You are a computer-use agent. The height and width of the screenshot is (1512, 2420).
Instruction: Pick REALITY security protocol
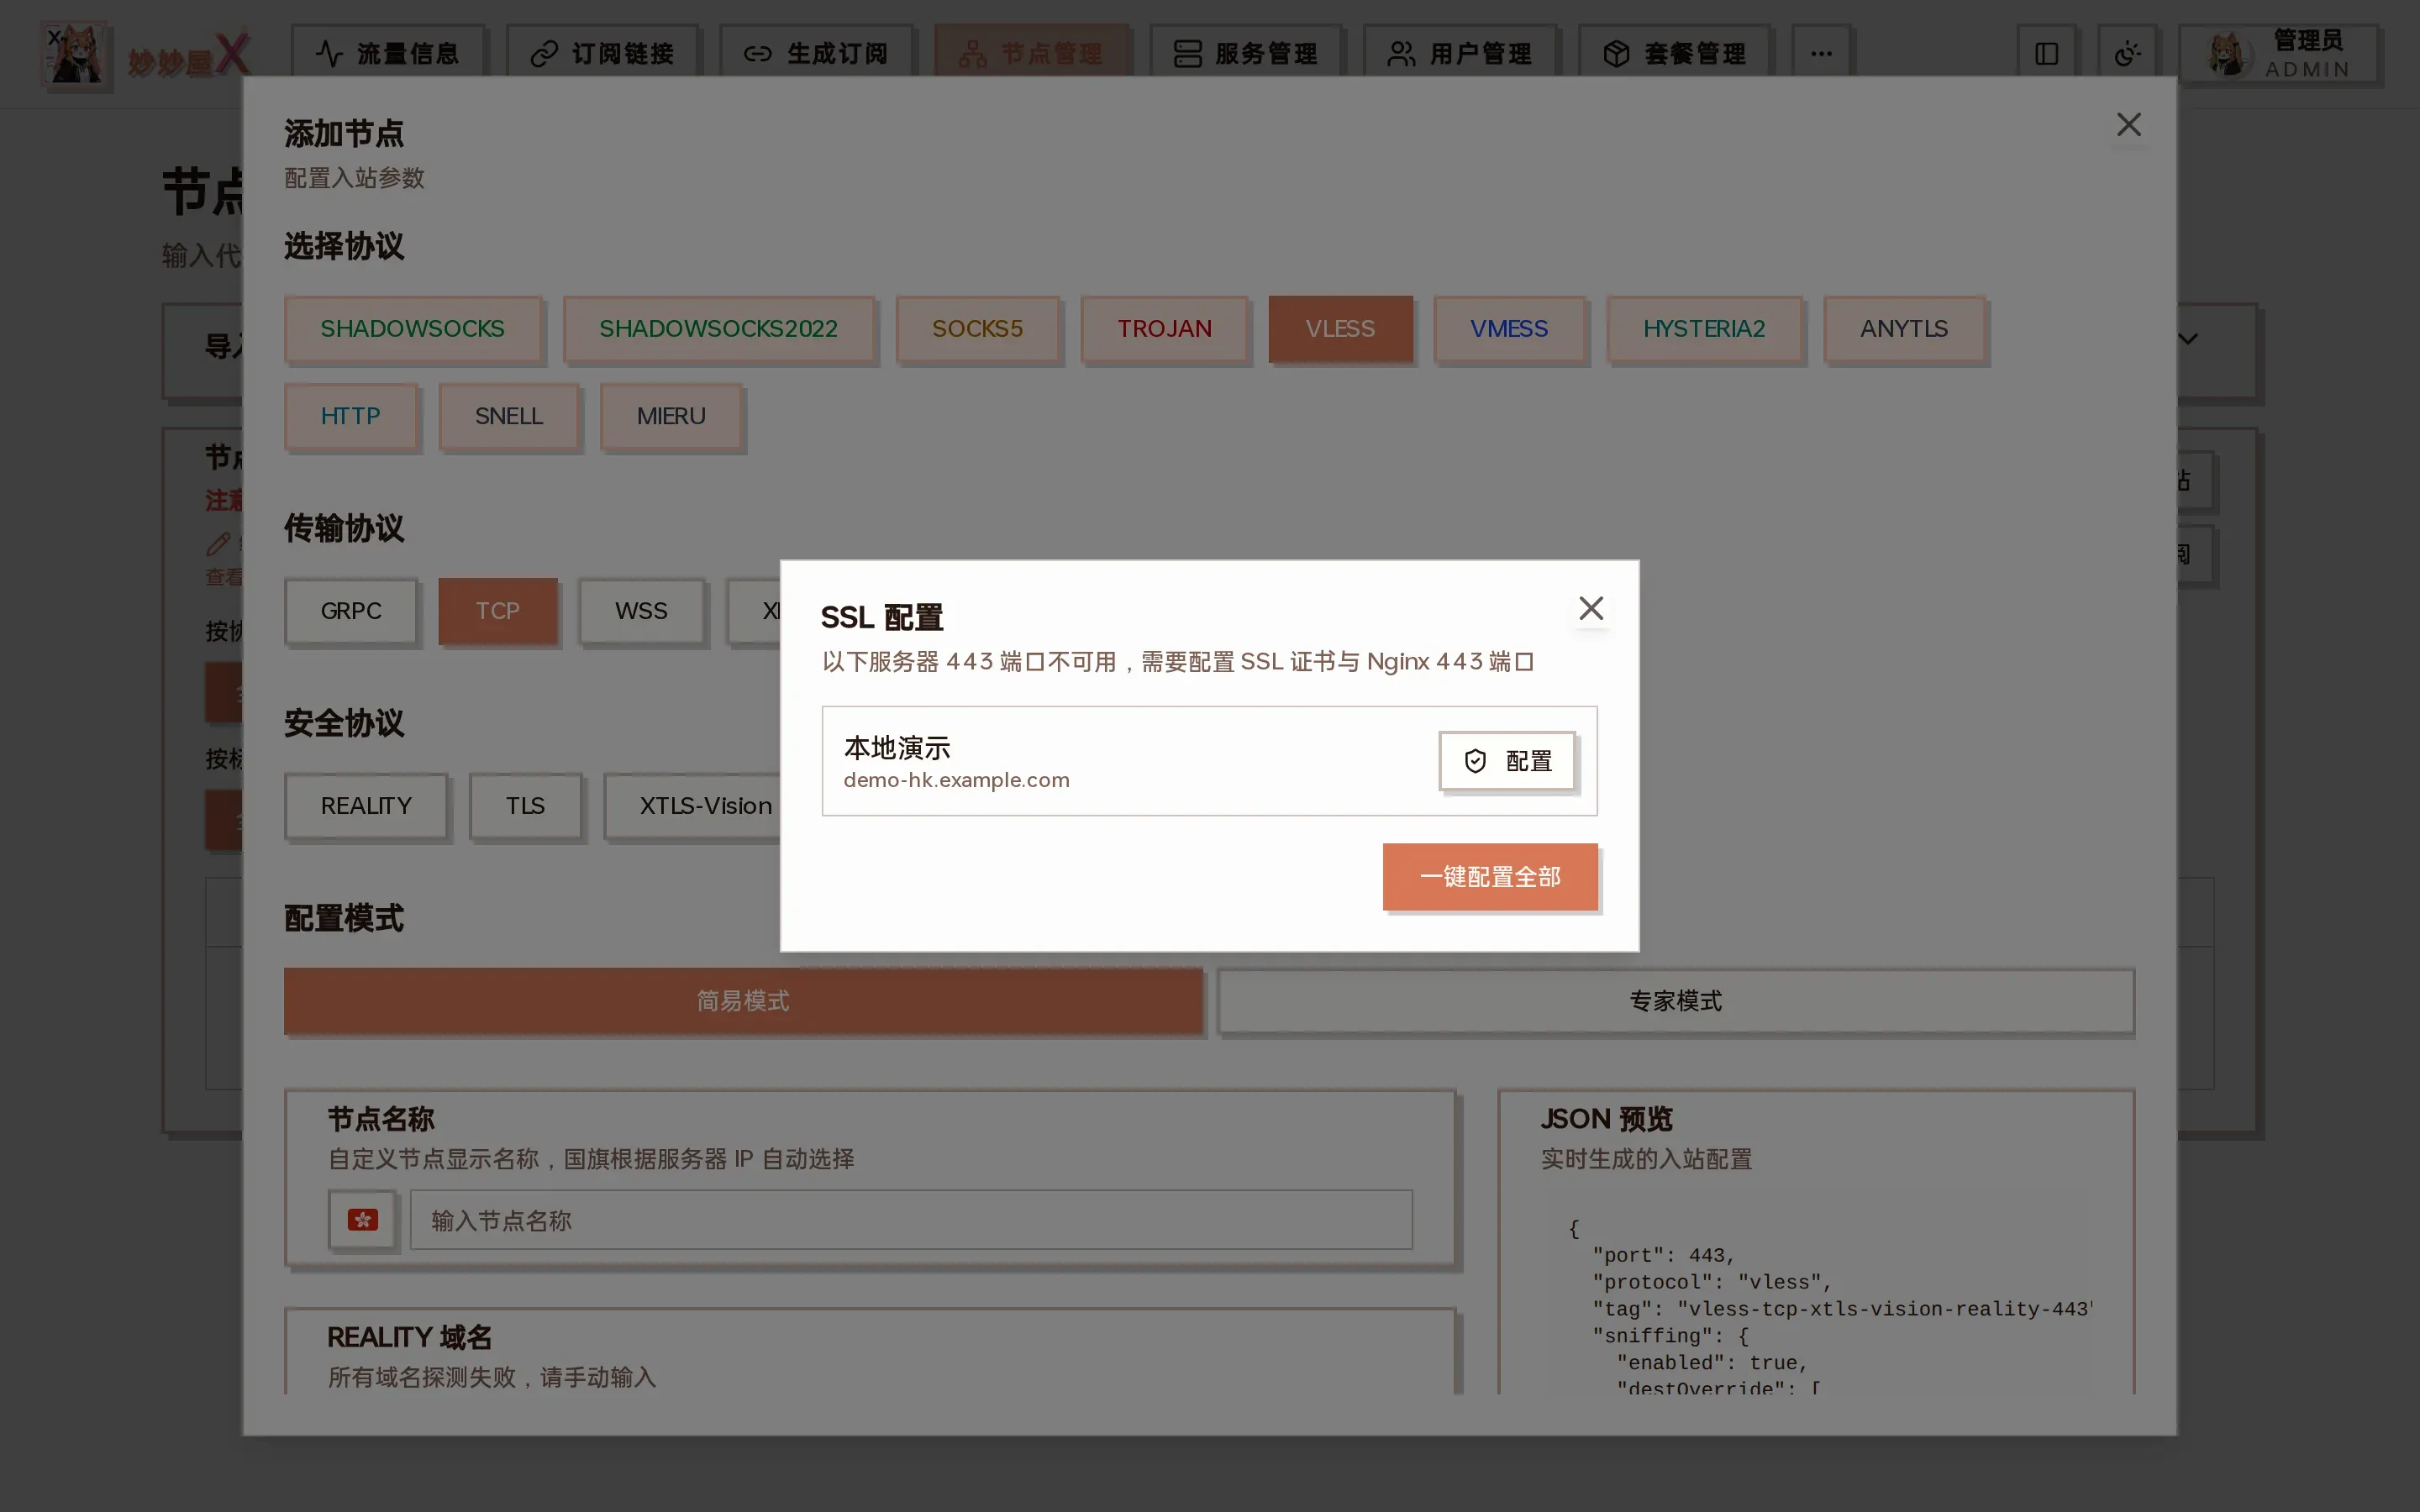point(366,806)
